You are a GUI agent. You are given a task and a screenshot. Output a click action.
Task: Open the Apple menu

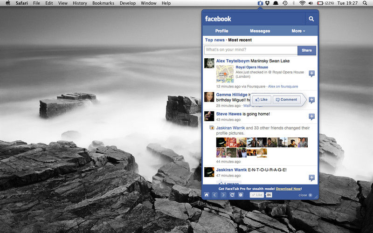click(8, 3)
